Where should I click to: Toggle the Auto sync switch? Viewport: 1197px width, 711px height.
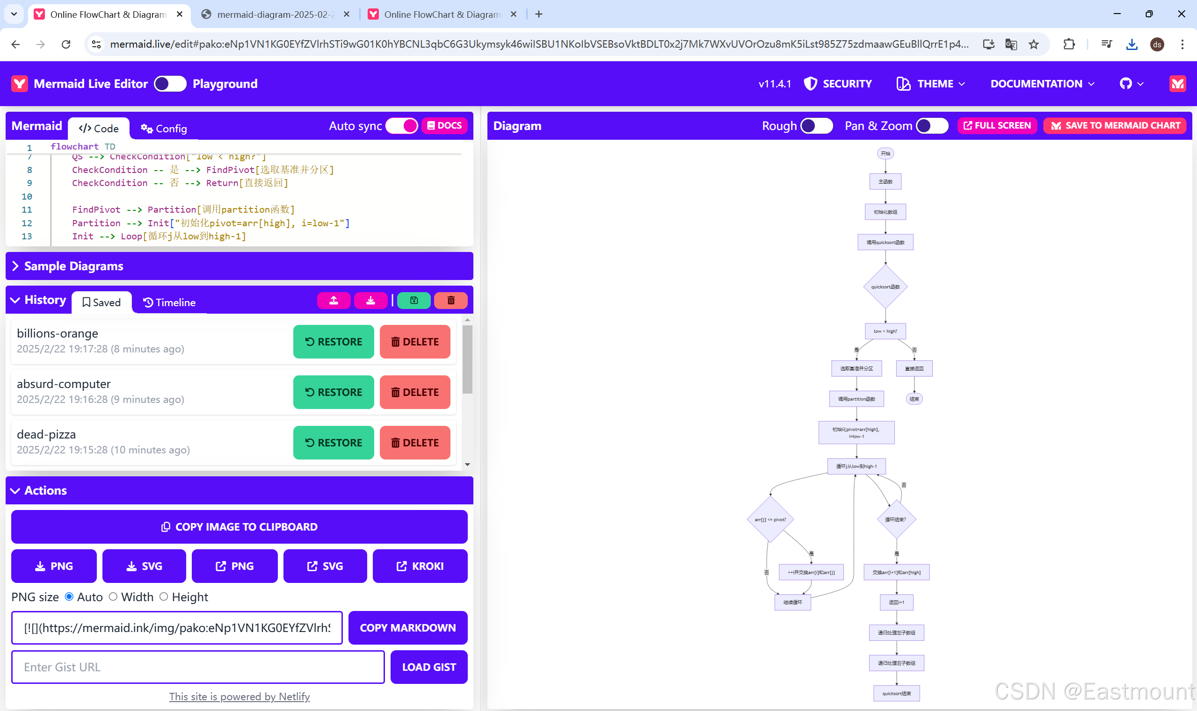(x=402, y=126)
